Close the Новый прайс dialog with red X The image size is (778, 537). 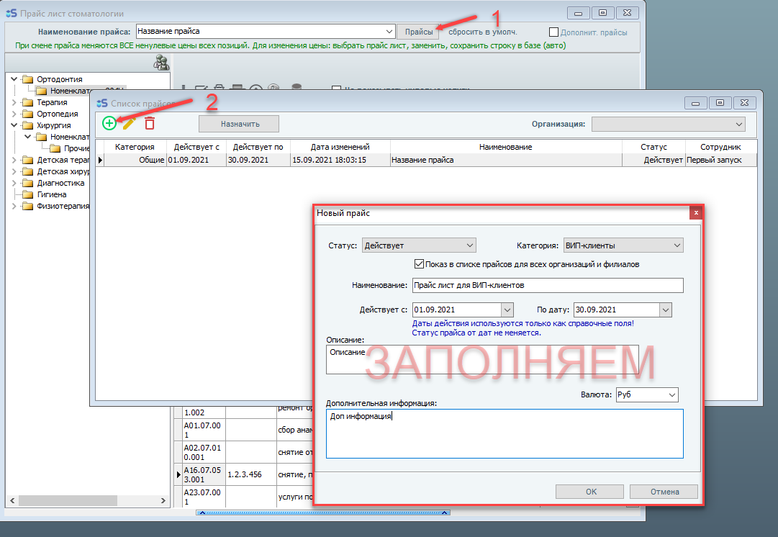click(695, 213)
